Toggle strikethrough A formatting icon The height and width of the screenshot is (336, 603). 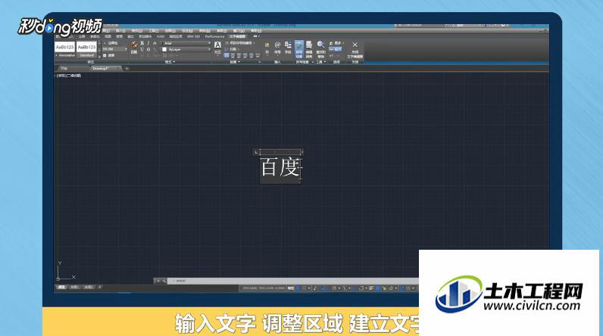pyautogui.click(x=155, y=43)
